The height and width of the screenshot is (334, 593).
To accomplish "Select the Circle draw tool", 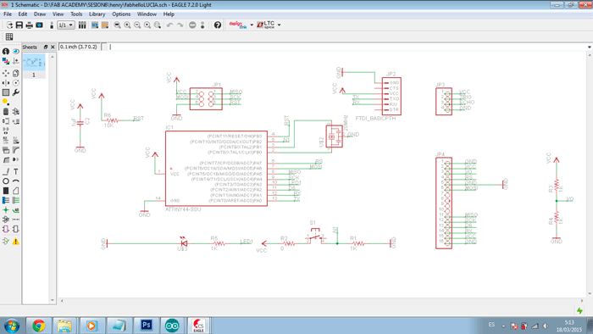I will pyautogui.click(x=6, y=181).
